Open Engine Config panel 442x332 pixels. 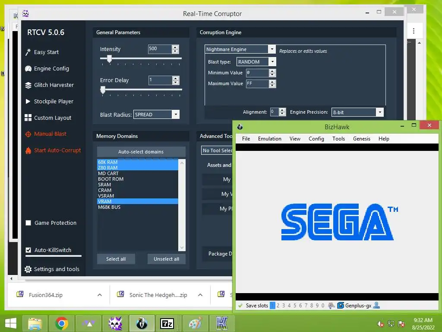(x=47, y=69)
